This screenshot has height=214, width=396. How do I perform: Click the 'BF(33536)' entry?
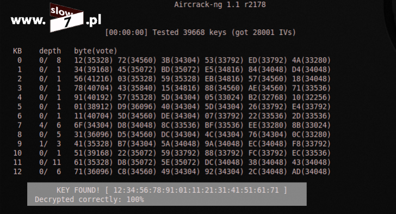coord(224,125)
